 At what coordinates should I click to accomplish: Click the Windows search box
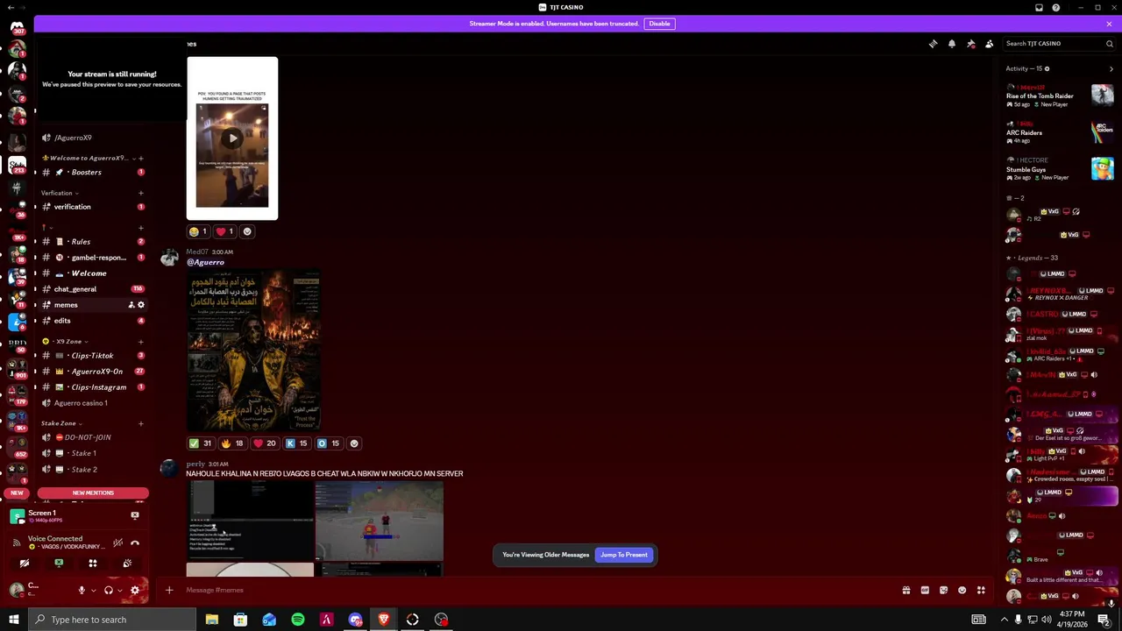click(x=111, y=620)
